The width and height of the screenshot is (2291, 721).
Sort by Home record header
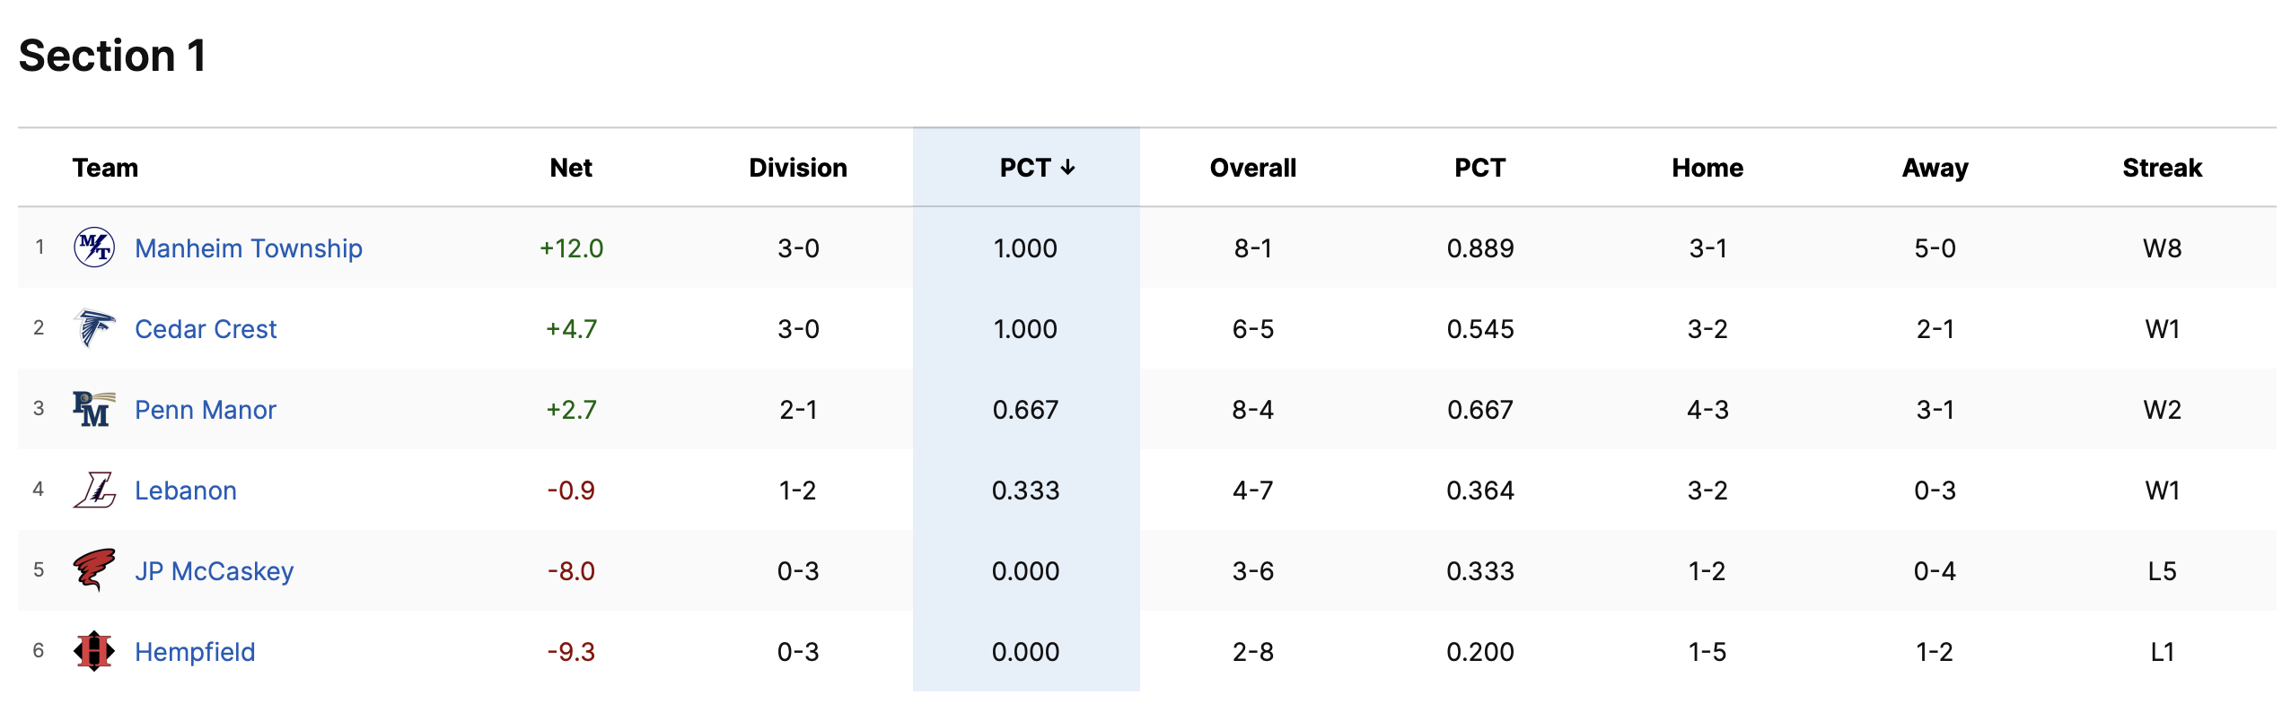(x=1707, y=168)
